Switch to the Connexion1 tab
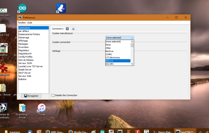This screenshot has width=209, height=133. click(x=57, y=29)
